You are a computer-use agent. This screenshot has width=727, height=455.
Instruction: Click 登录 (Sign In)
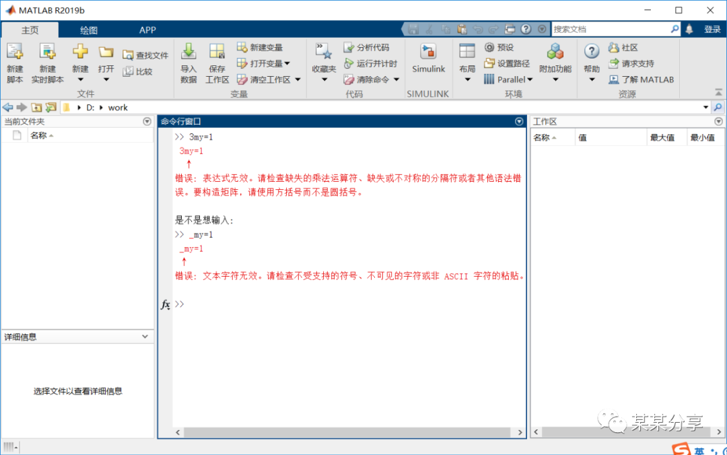tap(712, 29)
